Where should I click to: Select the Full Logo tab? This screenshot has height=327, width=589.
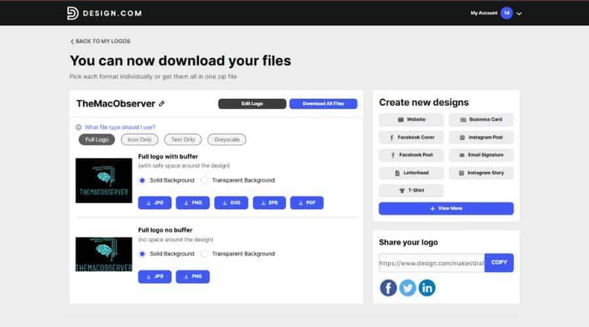tap(97, 140)
